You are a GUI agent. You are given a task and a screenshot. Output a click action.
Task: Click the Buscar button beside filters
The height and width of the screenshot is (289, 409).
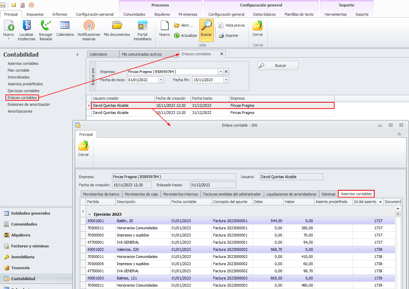278,66
